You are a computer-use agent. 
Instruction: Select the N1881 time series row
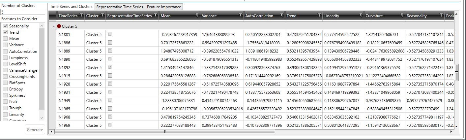click(65, 34)
